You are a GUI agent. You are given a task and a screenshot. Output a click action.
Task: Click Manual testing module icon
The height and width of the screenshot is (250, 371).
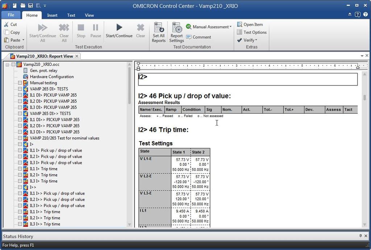point(26,83)
